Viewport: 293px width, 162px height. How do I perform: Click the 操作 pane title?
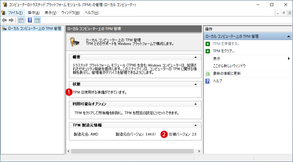point(209,29)
